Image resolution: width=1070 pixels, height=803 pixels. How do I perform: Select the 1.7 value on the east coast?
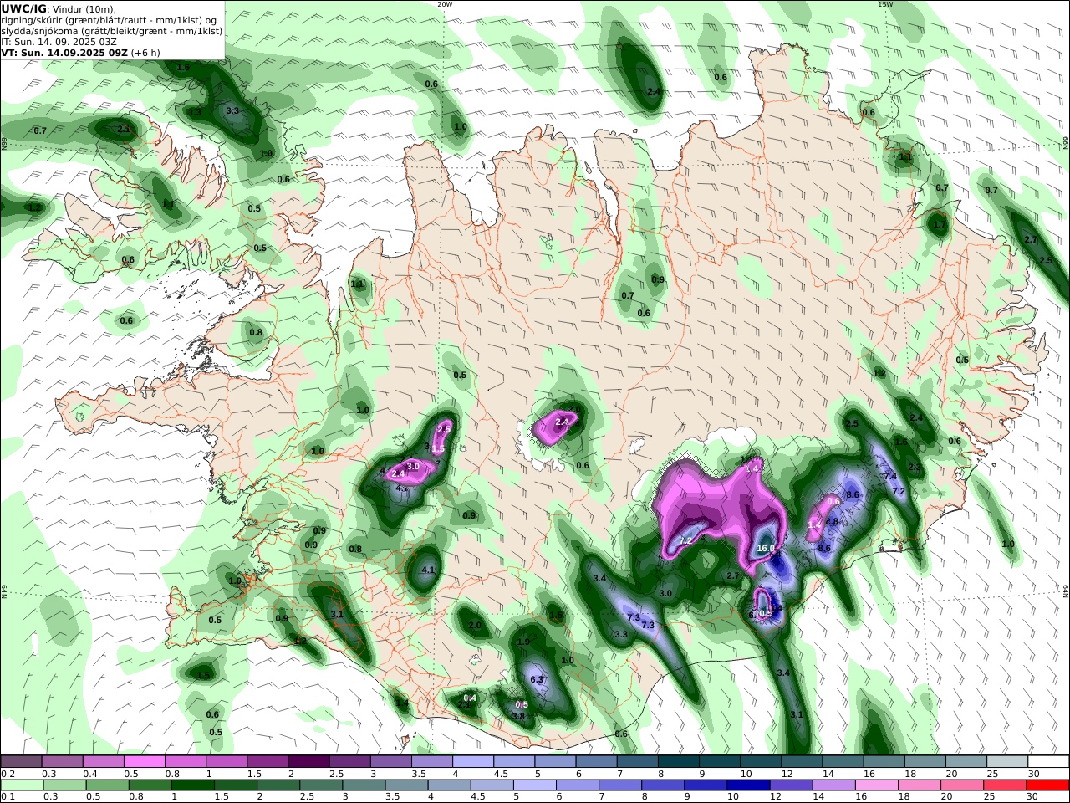coord(940,225)
